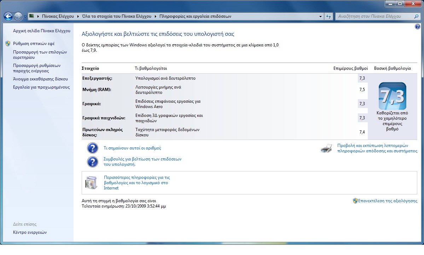Click Επανεκτέλεση της αξιολόγησης link
The height and width of the screenshot is (255, 424).
tap(388, 201)
